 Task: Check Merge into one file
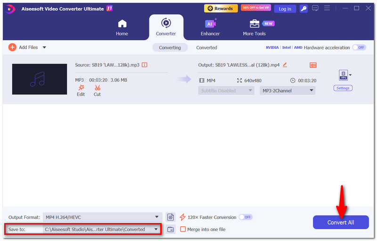(183, 229)
